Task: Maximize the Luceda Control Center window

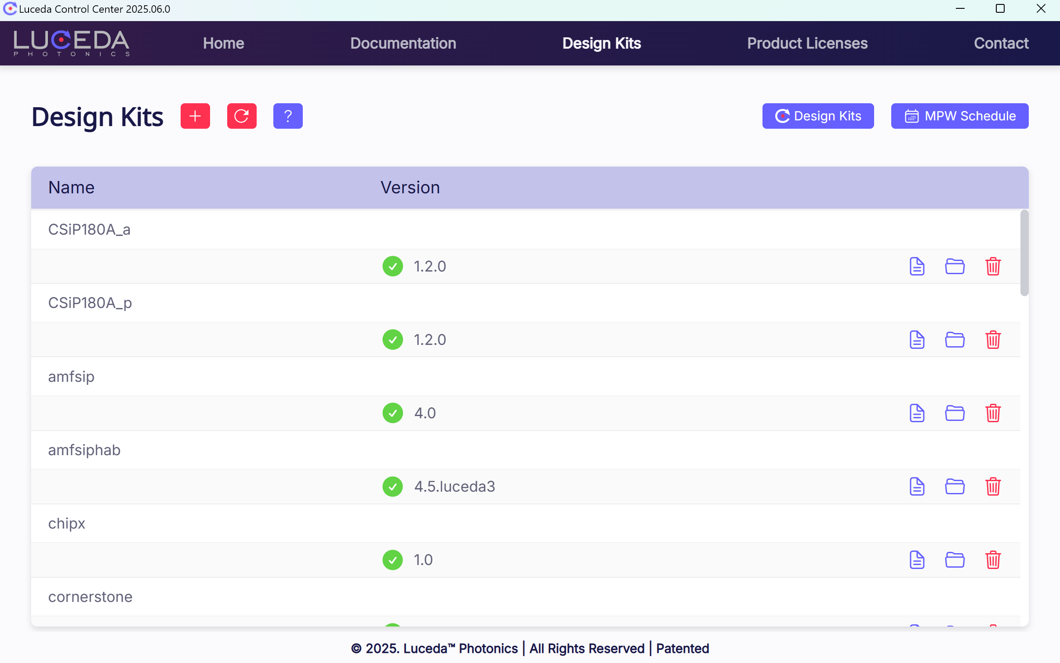Action: (x=1000, y=9)
